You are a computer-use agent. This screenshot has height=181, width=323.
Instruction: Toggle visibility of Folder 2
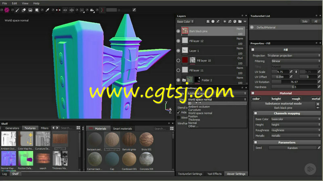178,80
